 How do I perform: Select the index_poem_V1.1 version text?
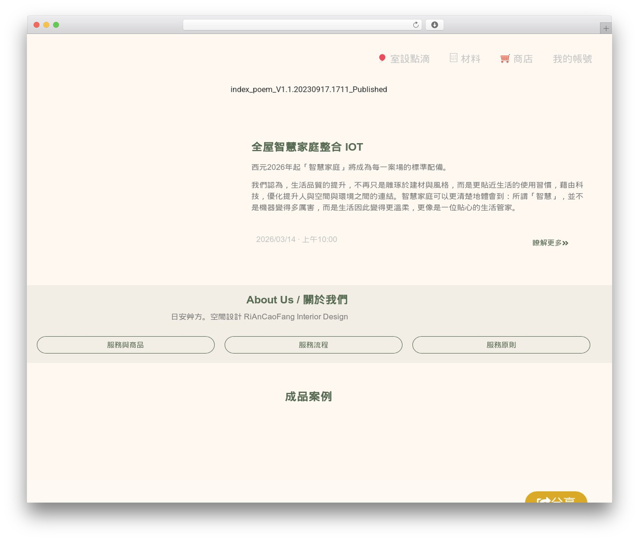[x=309, y=89]
